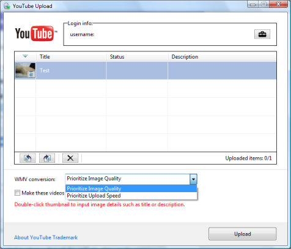291x249 pixels.
Task: Click the 'Uploaded items: 0/1' counter
Action: point(248,158)
